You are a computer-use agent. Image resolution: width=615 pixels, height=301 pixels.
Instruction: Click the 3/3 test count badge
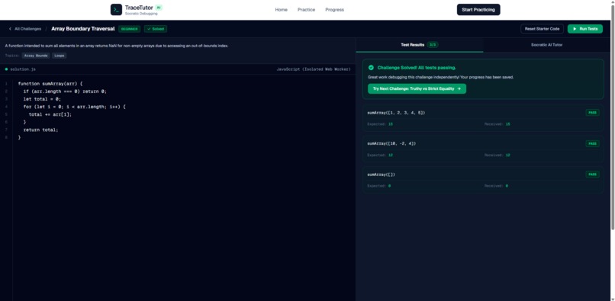[x=433, y=45]
